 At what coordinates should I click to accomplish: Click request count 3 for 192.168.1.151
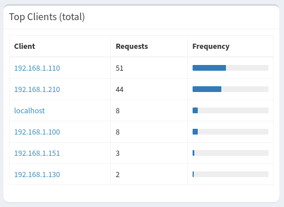coord(118,154)
